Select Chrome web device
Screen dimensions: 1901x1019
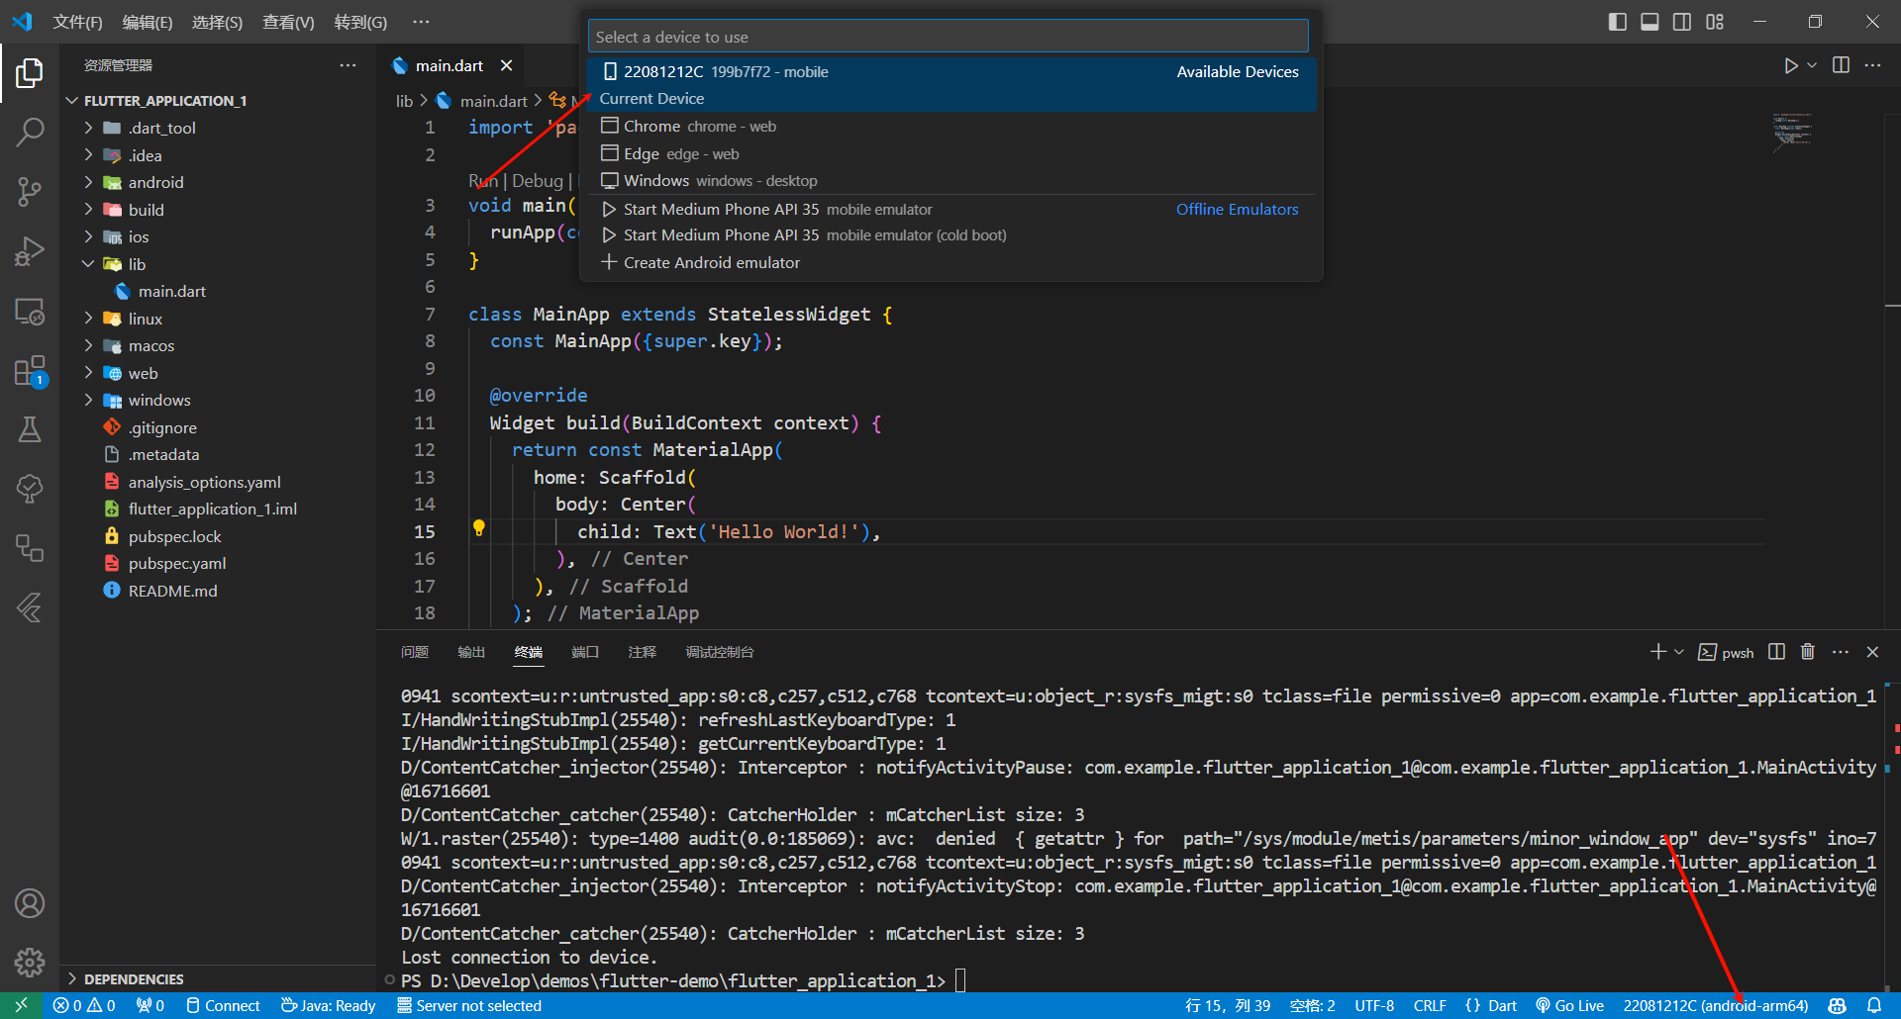pyautogui.click(x=699, y=127)
